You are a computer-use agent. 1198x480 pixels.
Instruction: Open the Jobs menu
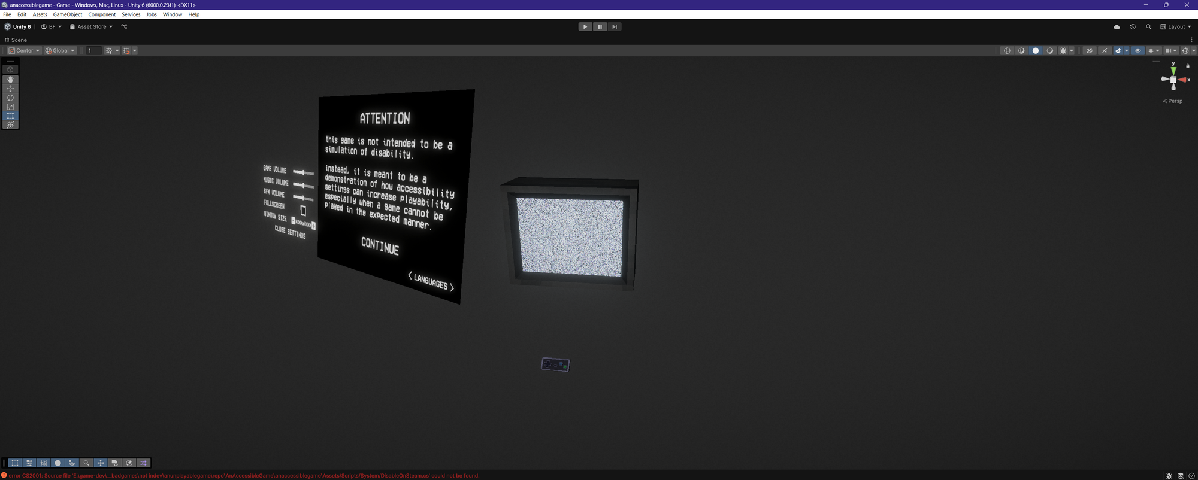(152, 14)
